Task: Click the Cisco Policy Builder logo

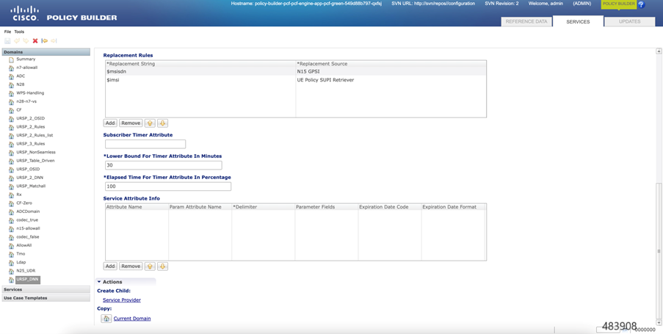Action: (x=64, y=13)
